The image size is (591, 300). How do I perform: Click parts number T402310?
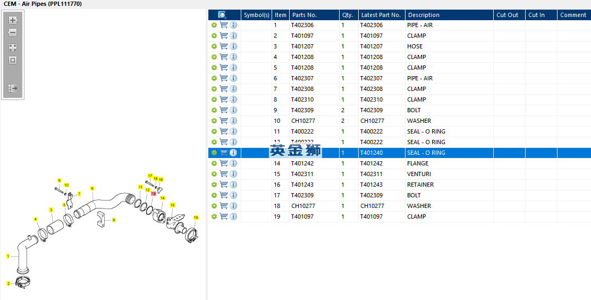point(302,99)
